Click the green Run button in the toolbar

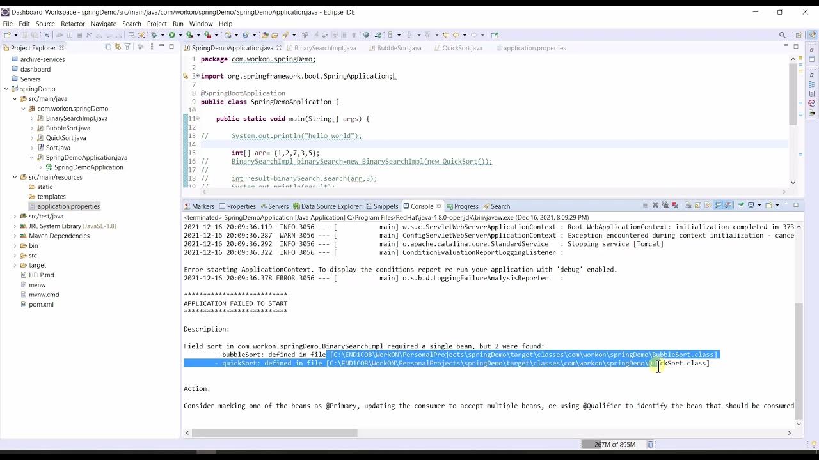[x=171, y=35]
